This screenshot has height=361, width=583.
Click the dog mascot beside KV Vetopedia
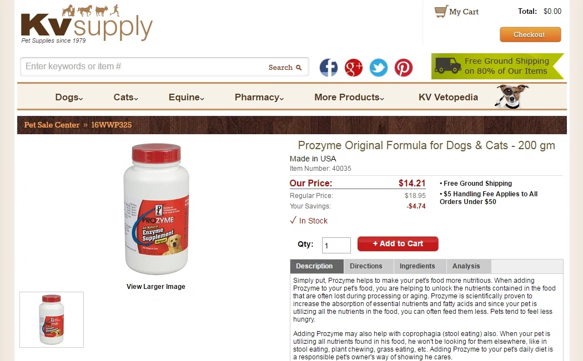(511, 96)
